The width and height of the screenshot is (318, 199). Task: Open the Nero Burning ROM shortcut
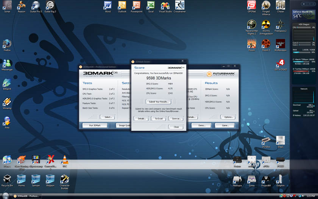tap(22, 163)
